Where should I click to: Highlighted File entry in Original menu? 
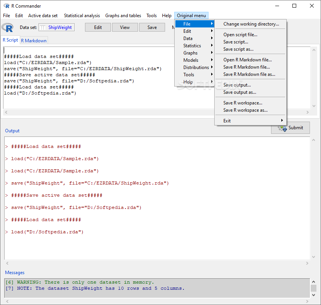point(194,24)
